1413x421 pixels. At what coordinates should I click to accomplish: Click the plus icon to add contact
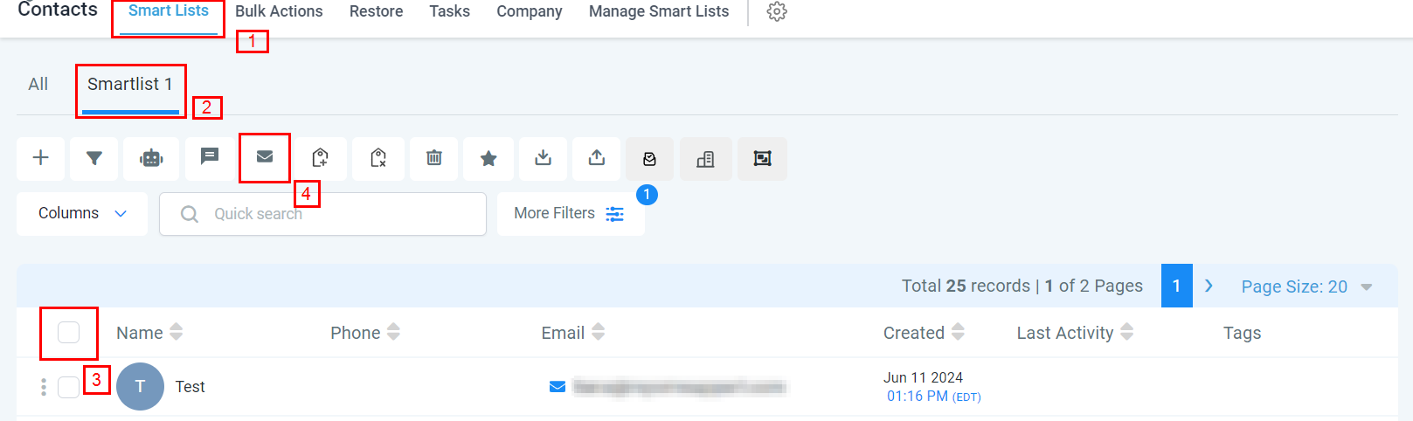click(x=40, y=158)
